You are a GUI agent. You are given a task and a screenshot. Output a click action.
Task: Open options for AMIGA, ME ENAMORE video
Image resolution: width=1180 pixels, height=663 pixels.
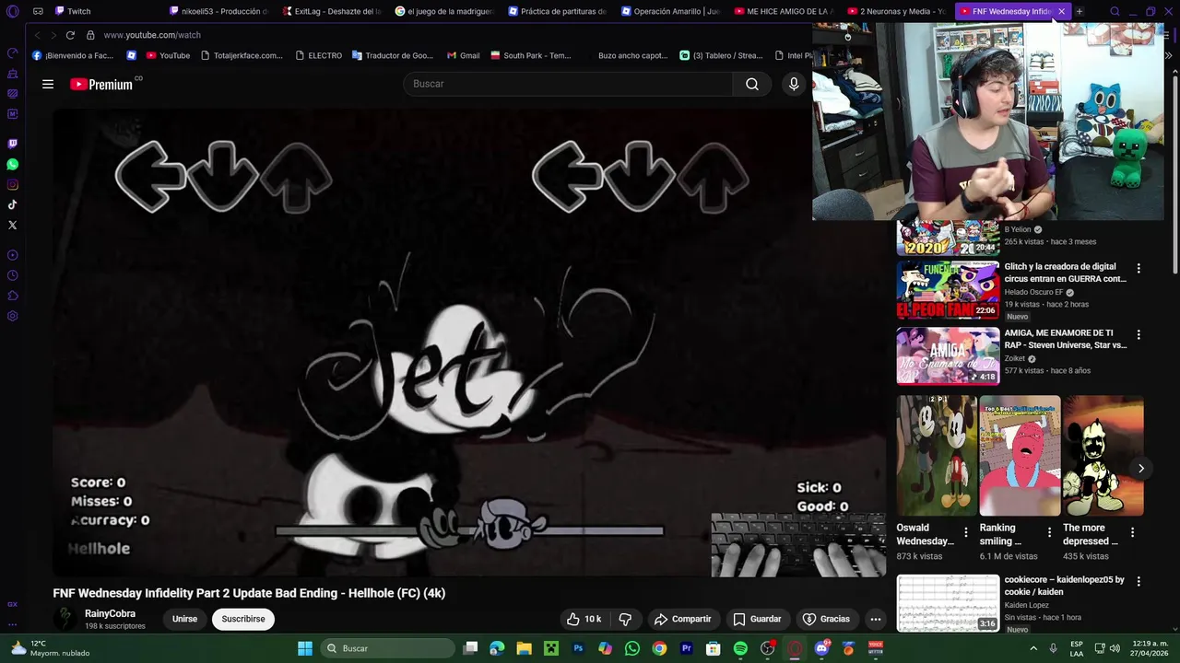click(x=1139, y=334)
